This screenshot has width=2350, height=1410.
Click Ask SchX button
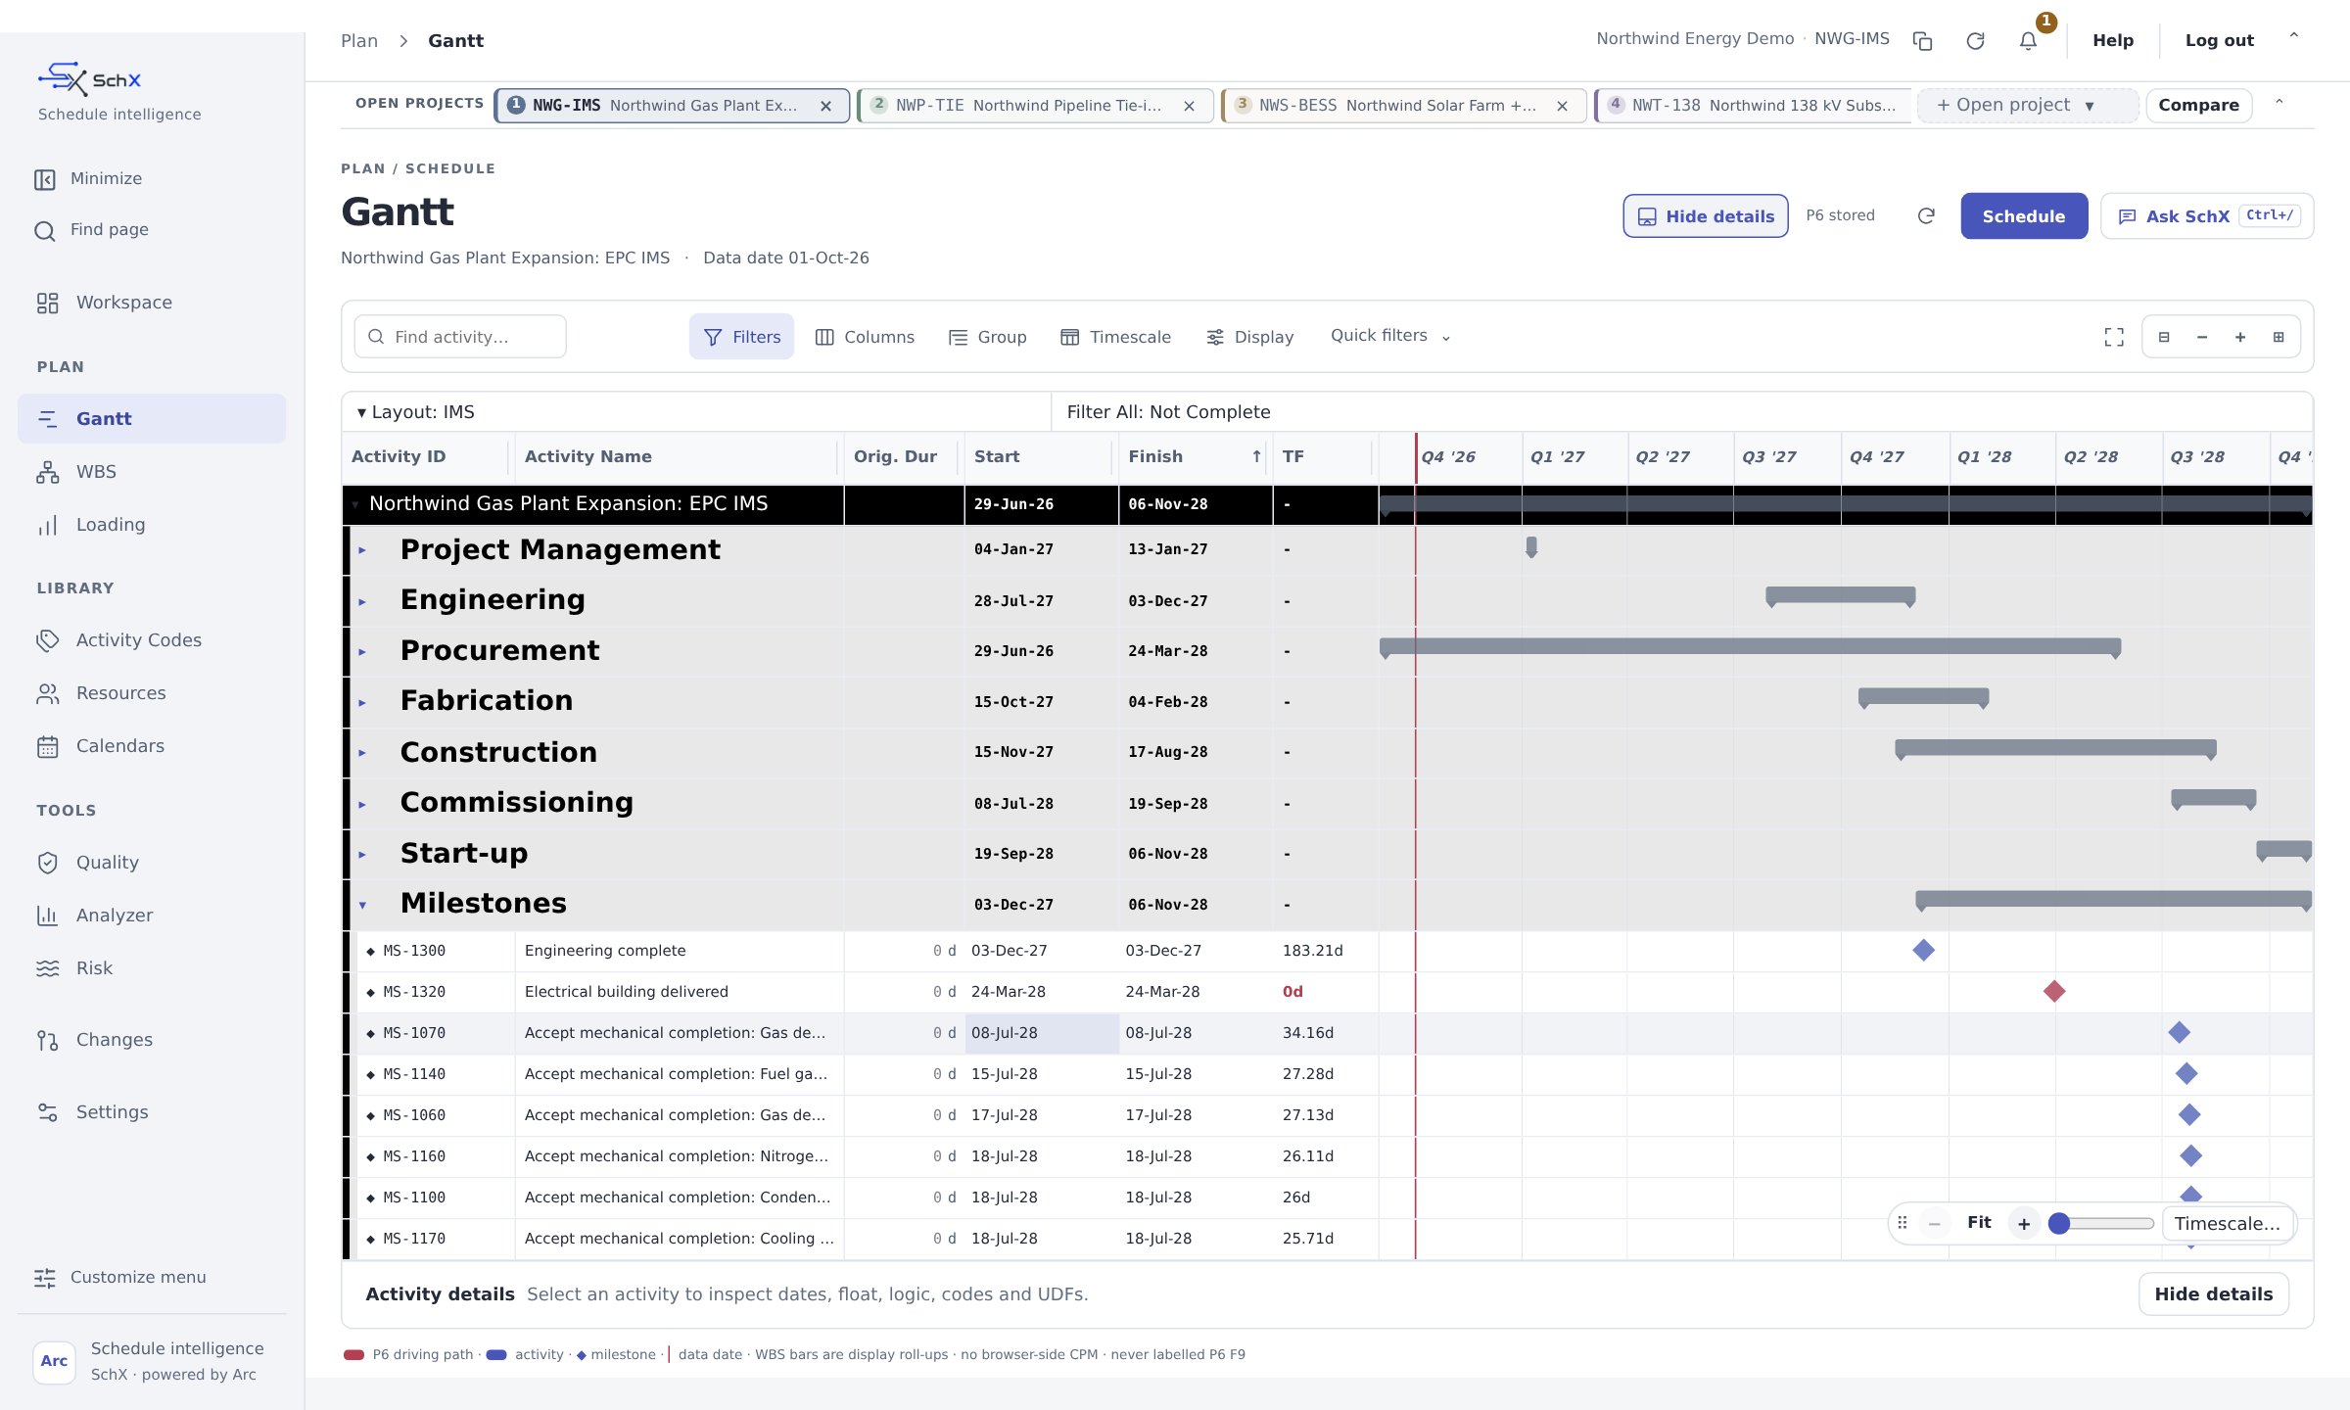point(2207,216)
